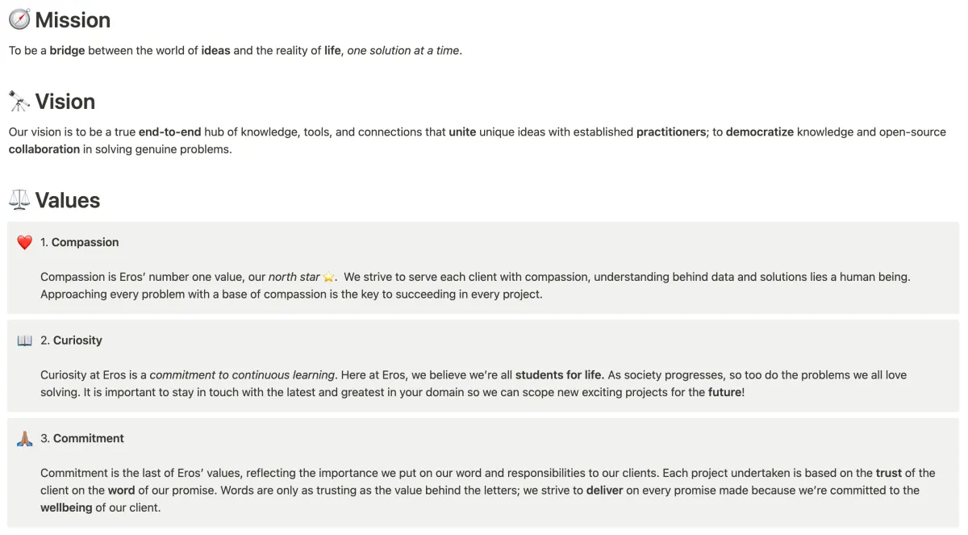968x535 pixels.
Task: Click the '1. Compassion' callout title
Action: 80,242
